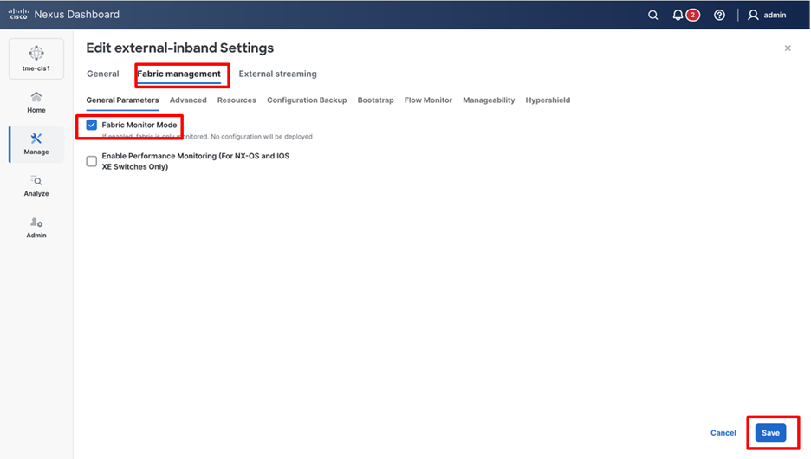Click the Fabric Monitor Mode label

pyautogui.click(x=139, y=125)
